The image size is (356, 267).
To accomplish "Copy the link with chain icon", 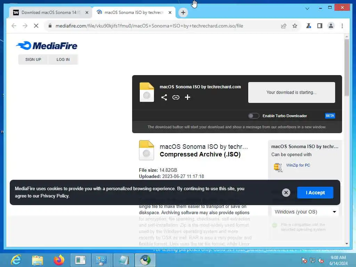I will (176, 97).
